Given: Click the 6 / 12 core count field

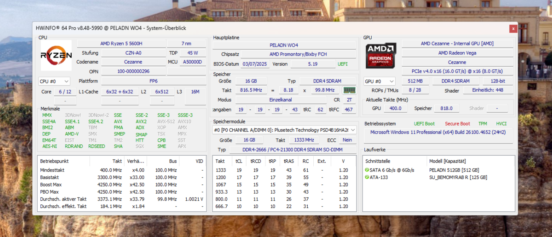Looking at the screenshot, I should coord(65,92).
